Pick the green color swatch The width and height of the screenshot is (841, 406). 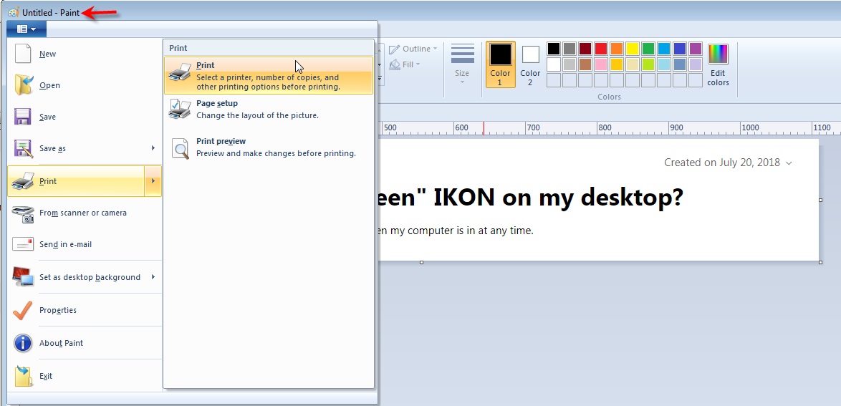tap(648, 49)
